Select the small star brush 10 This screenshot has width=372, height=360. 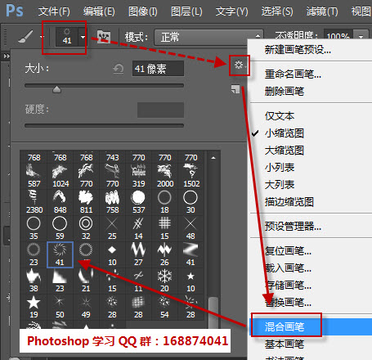tap(190, 281)
